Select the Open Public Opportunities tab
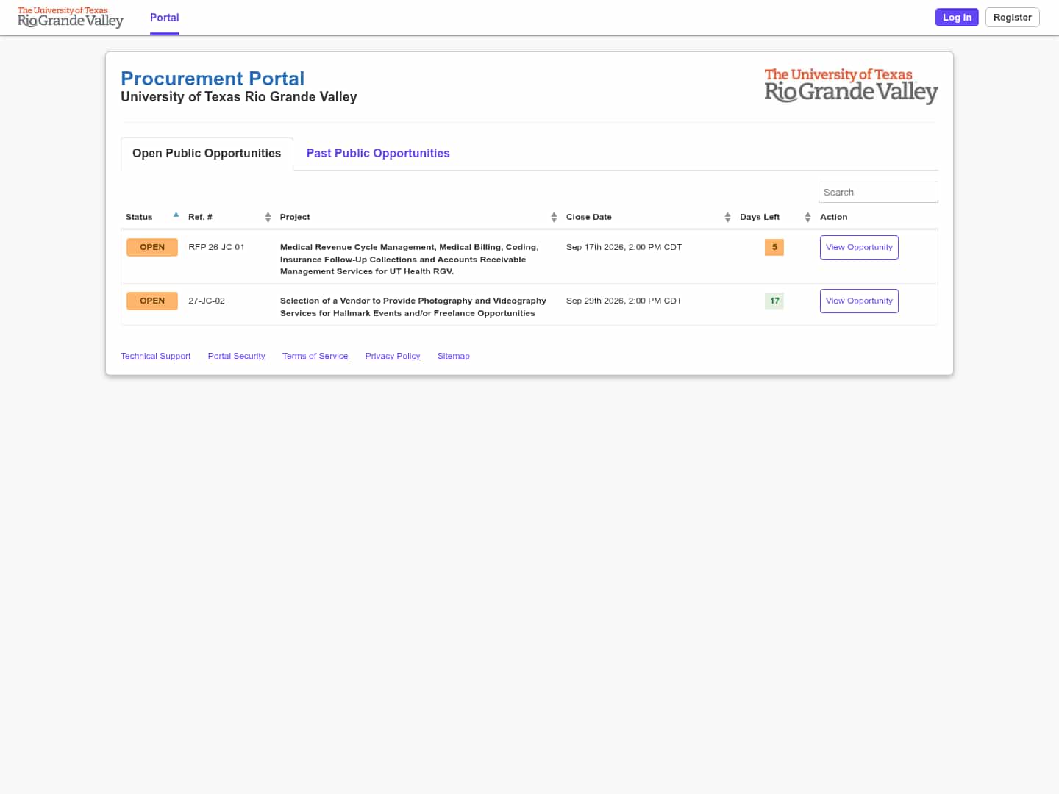Screen dimensions: 1059x794 point(207,154)
